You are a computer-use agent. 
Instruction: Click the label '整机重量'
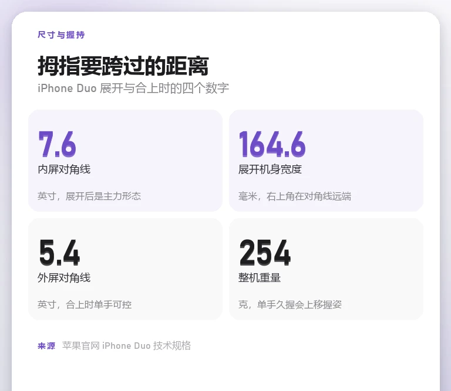[x=260, y=278]
